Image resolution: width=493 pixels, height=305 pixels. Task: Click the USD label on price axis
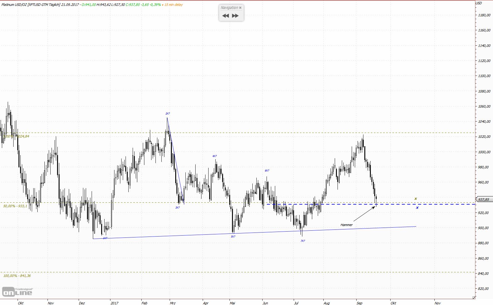tap(478, 3)
